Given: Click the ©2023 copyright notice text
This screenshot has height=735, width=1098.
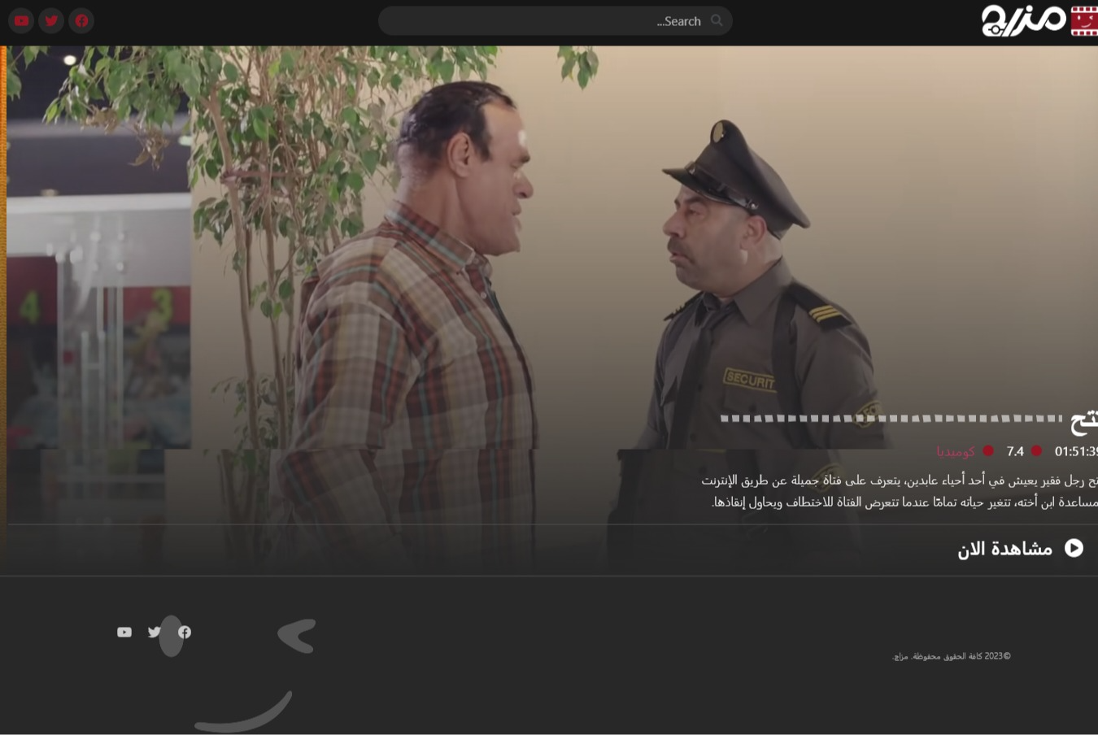Looking at the screenshot, I should 952,656.
